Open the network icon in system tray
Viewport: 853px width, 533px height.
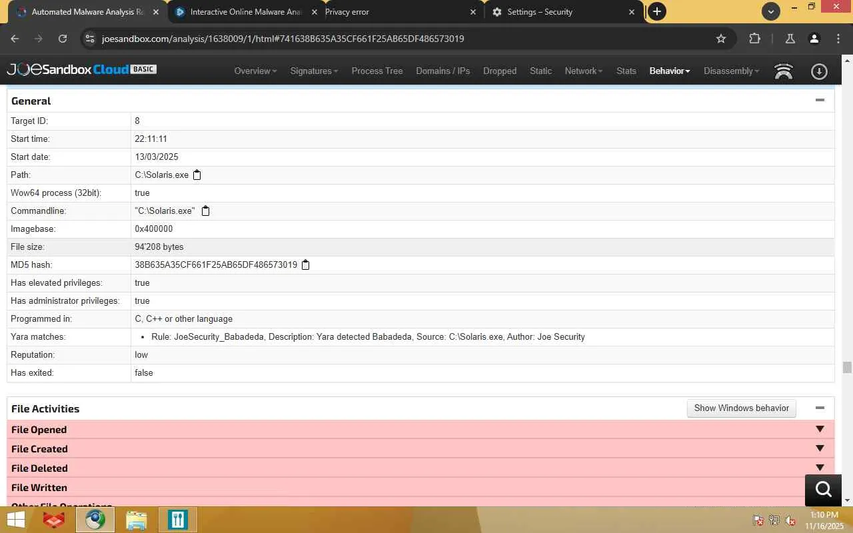[x=774, y=520]
